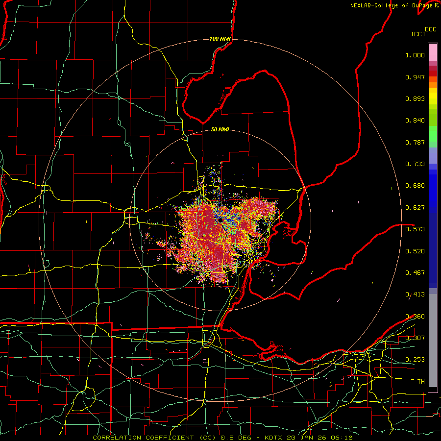Image resolution: width=441 pixels, height=441 pixels.
Task: Select the 1.000 scale value
Action: pos(415,55)
